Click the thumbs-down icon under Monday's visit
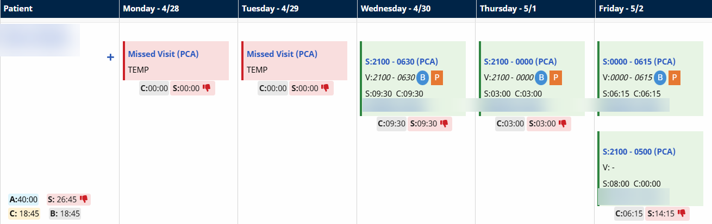 click(207, 88)
